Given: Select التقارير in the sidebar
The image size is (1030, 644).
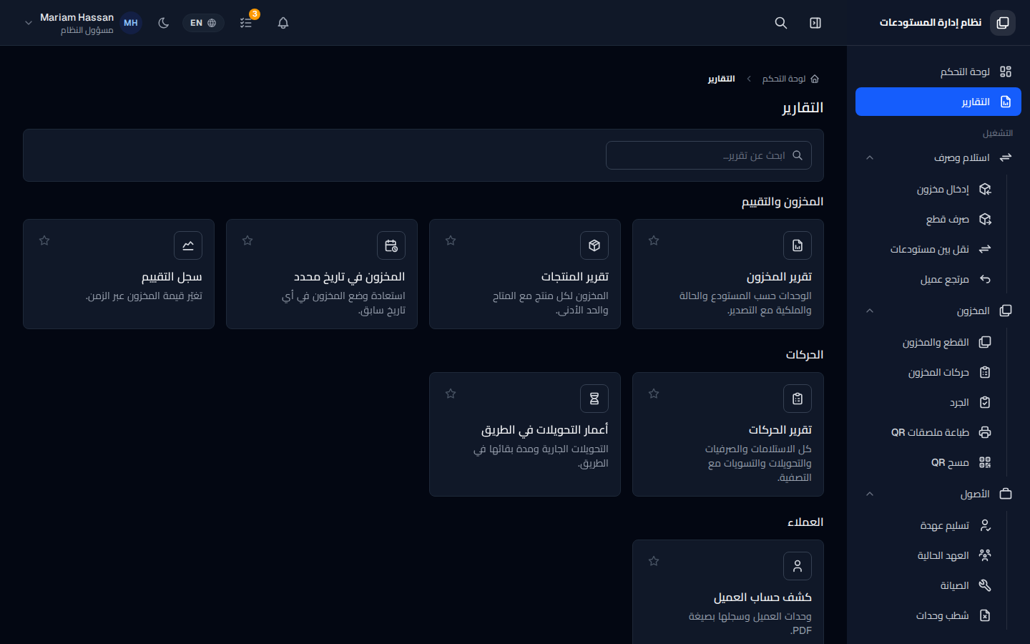Looking at the screenshot, I should [x=938, y=102].
